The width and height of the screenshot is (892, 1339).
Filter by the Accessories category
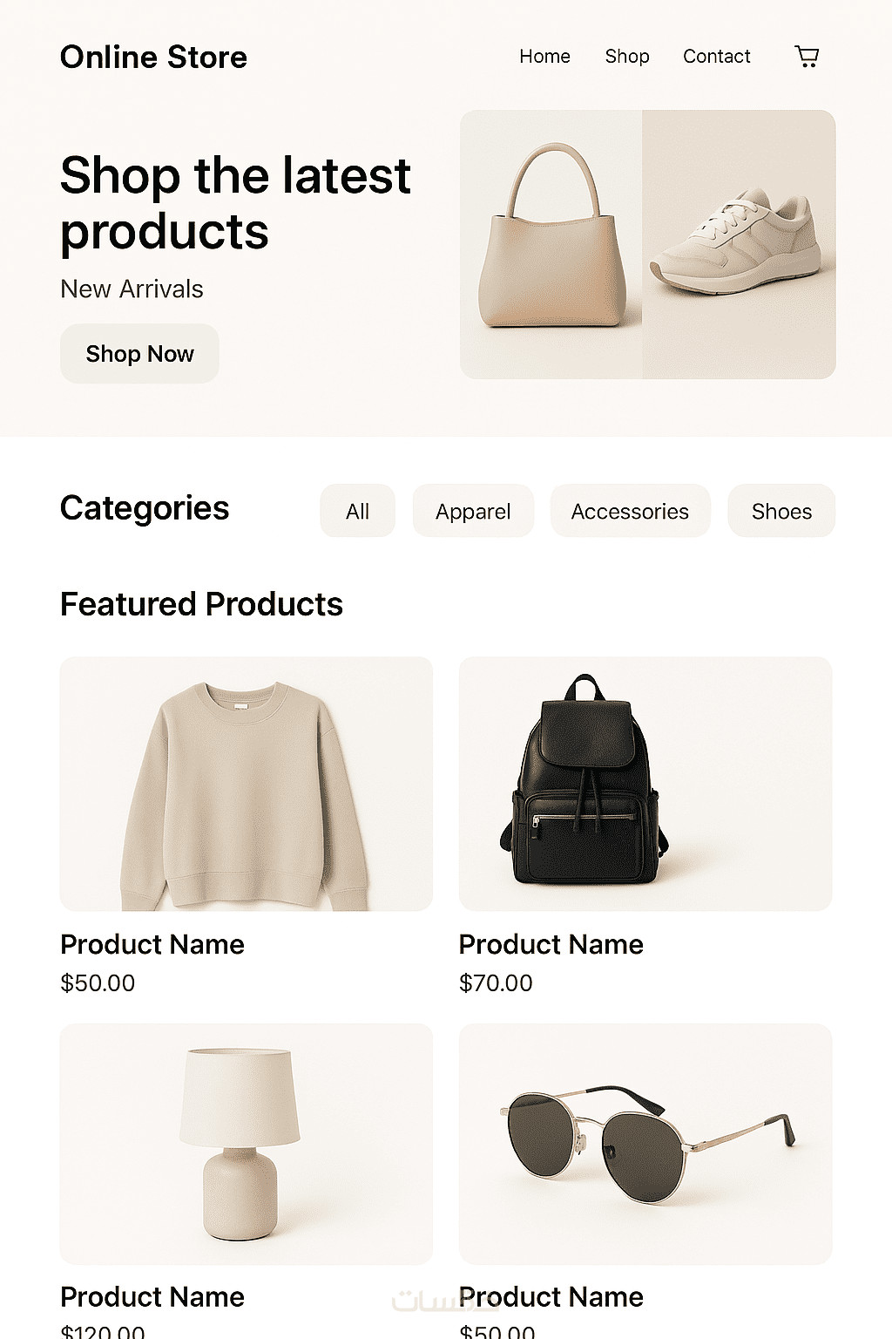click(630, 511)
